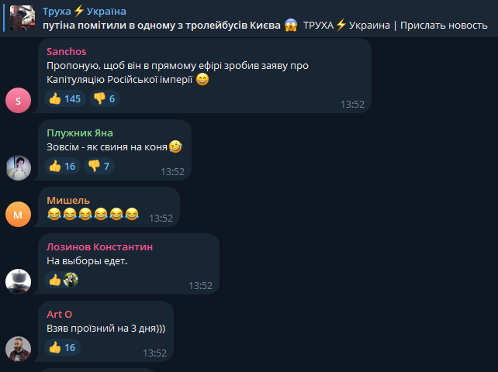The height and width of the screenshot is (372, 498).
Task: Click the Прислать новость link in header
Action: [444, 25]
